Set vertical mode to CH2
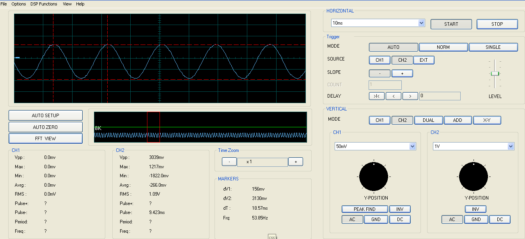The width and height of the screenshot is (525, 239). coord(403,120)
